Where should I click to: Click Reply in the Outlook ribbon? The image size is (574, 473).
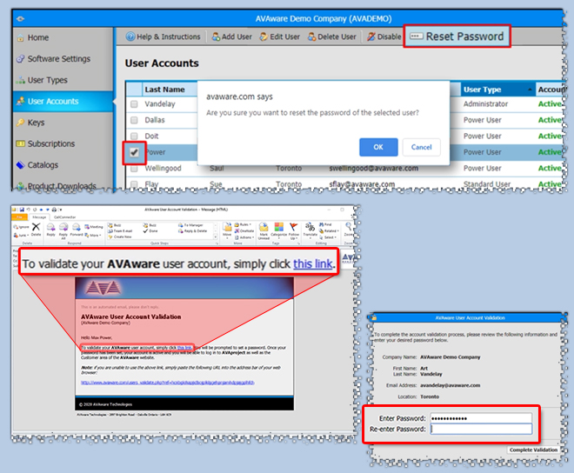[51, 230]
